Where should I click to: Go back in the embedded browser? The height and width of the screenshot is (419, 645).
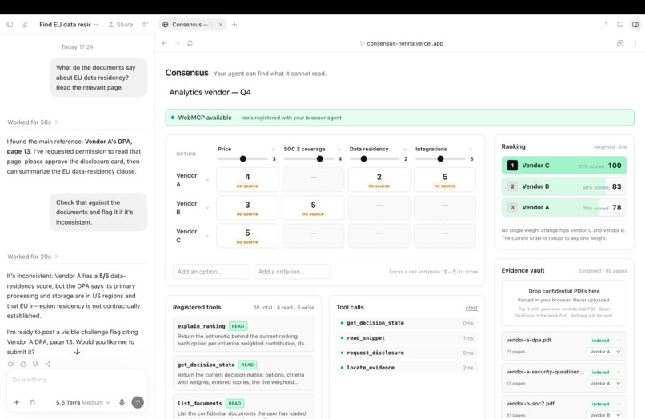(165, 43)
